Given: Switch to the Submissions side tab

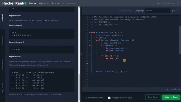Looking at the screenshot, I should point(3,41).
